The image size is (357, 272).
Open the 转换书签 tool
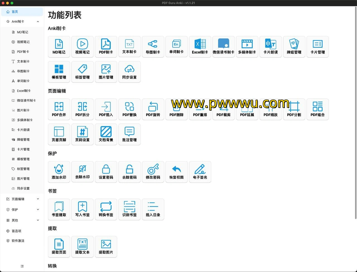(x=106, y=209)
